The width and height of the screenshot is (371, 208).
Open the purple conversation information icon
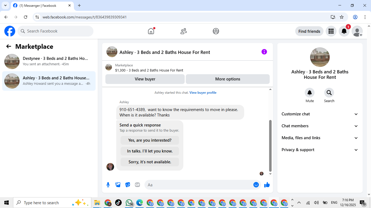(x=264, y=52)
